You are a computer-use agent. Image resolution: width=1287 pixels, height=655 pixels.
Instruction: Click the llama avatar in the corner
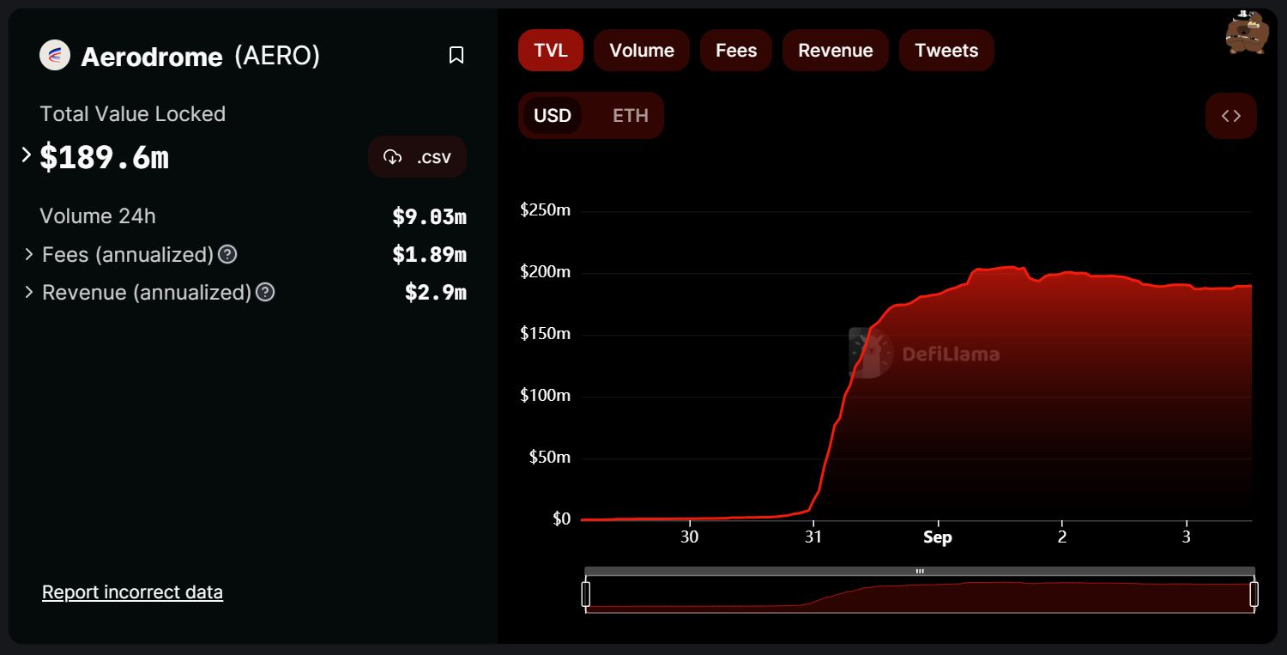pyautogui.click(x=1247, y=33)
